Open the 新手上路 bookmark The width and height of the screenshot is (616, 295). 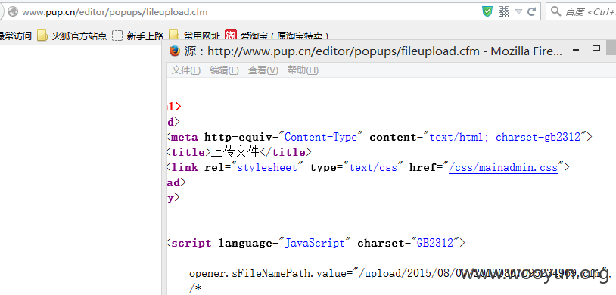(138, 36)
